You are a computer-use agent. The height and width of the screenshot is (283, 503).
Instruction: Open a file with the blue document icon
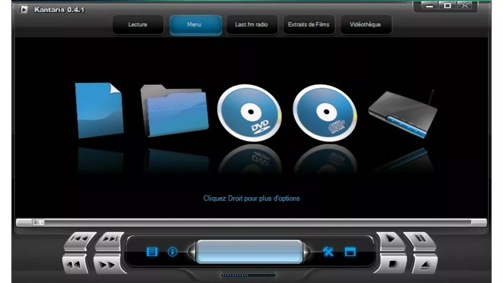click(99, 110)
